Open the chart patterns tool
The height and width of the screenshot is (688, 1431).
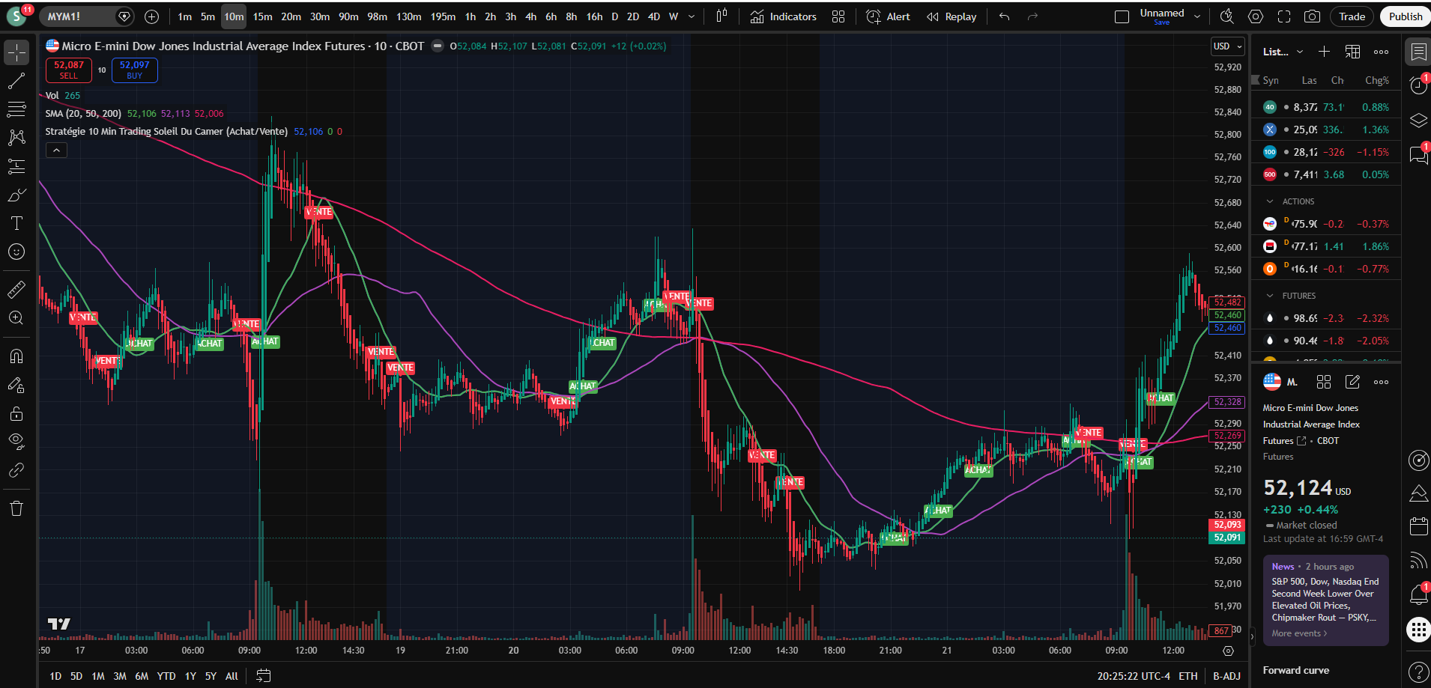click(16, 138)
